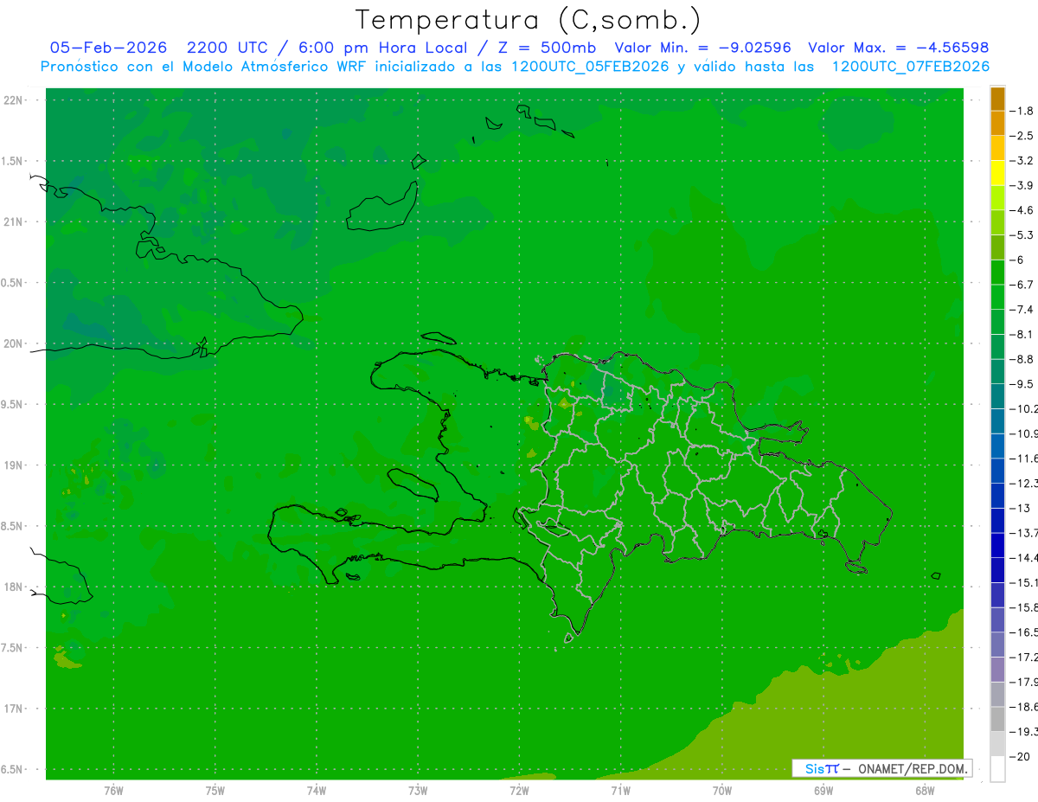Click the "19N" latitude label
The width and height of the screenshot is (1038, 802).
coord(13,465)
